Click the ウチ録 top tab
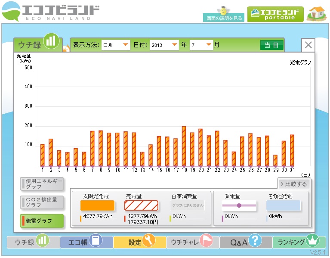This screenshot has width=330, height=258. click(x=38, y=44)
